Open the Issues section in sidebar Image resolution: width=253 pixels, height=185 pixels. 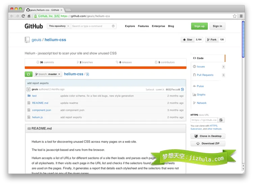coord(201,67)
